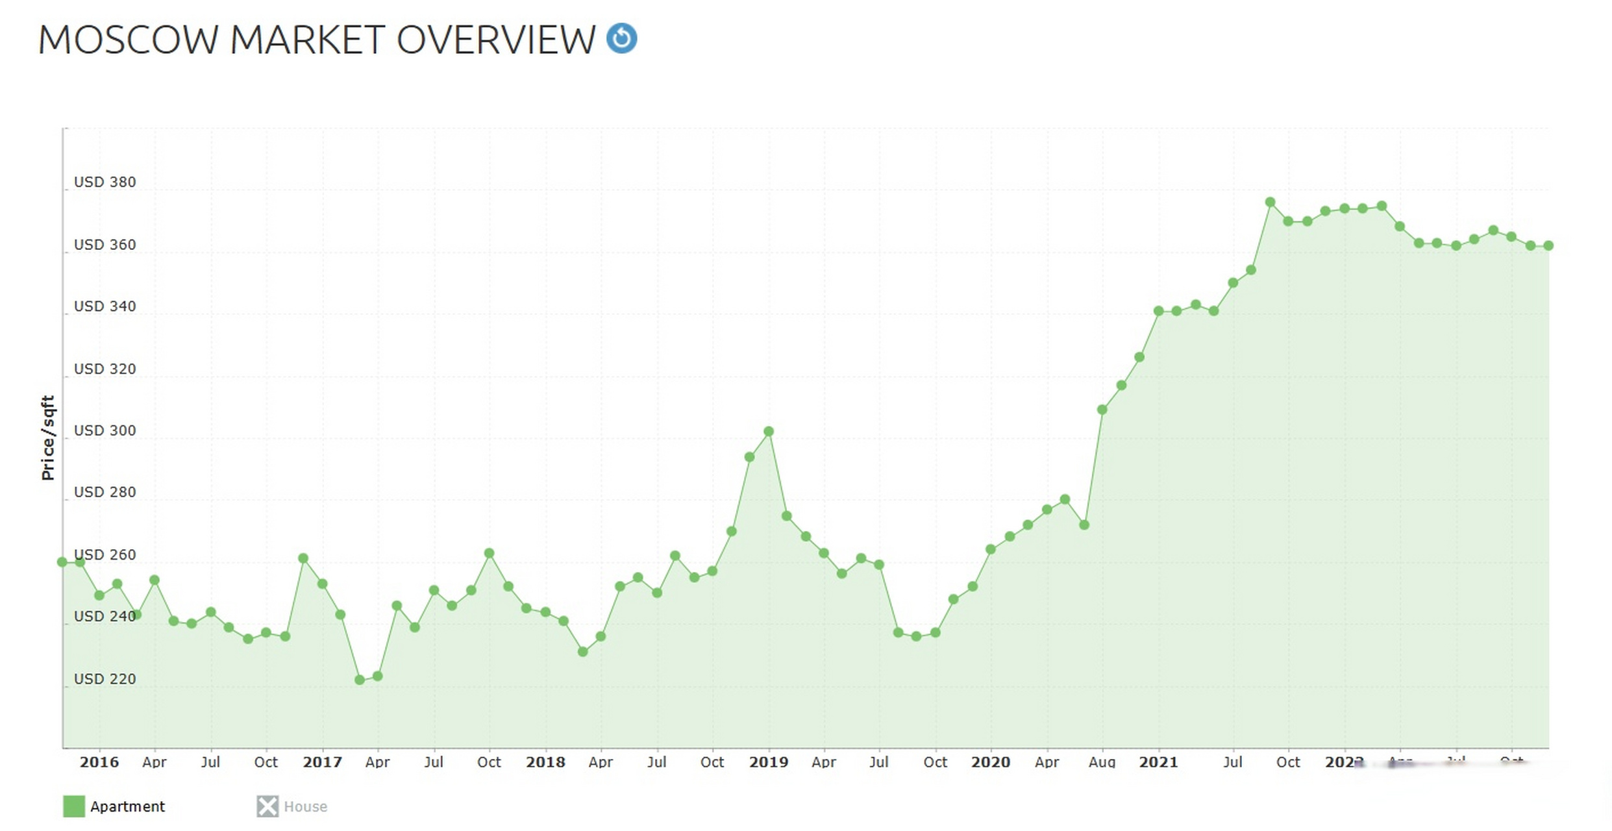Click the 'Price/sqft' axis title

tap(47, 438)
